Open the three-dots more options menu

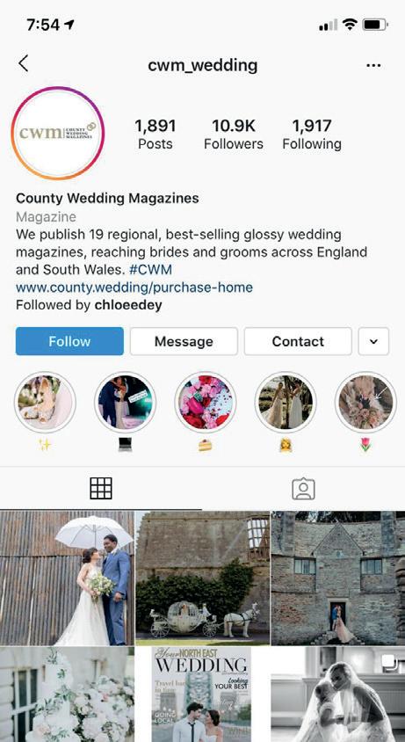(x=373, y=65)
